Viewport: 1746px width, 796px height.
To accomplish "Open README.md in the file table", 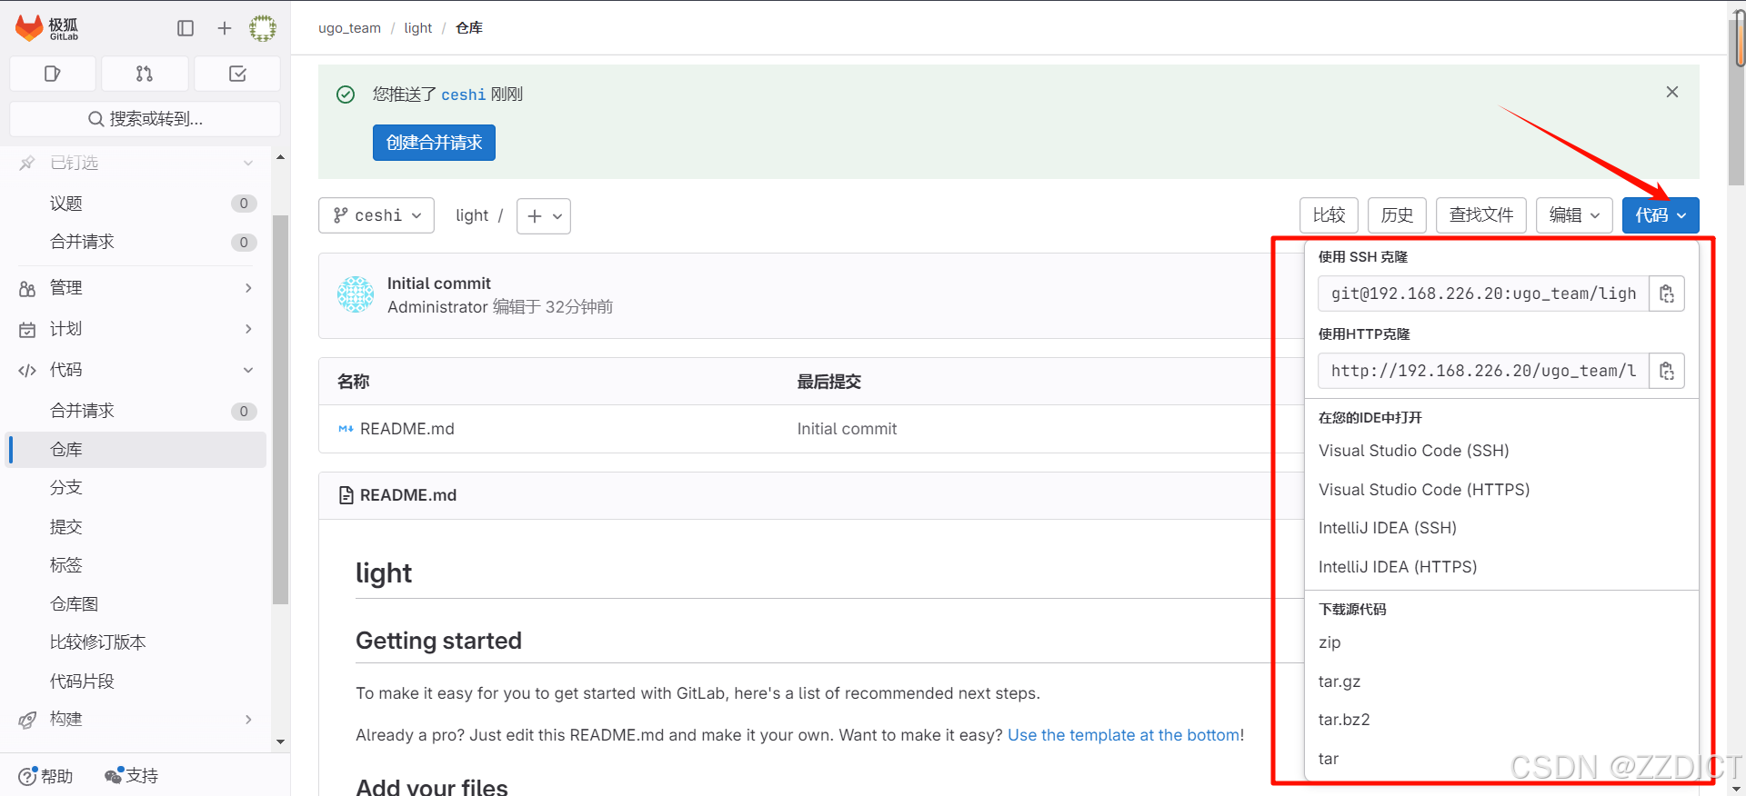I will click(x=406, y=429).
